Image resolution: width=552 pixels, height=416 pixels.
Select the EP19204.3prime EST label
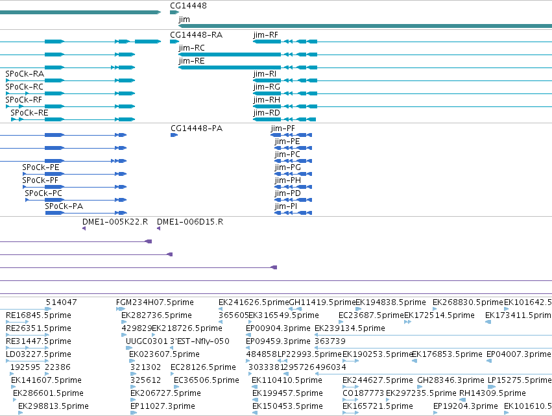[466, 407]
